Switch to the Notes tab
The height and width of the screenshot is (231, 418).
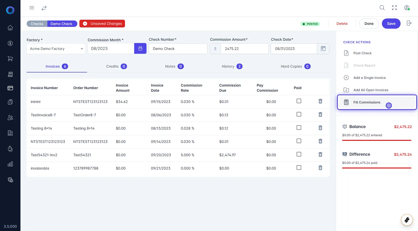click(x=174, y=66)
